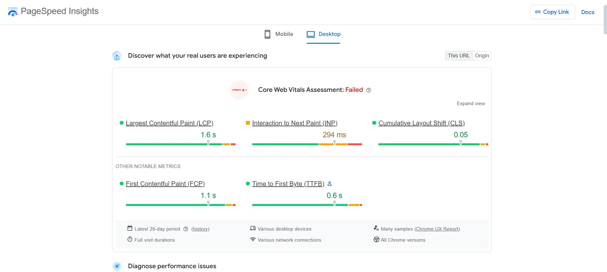Click the Core Web Vitals failed pulse icon
Viewport: 607px width, 272px height.
point(239,90)
